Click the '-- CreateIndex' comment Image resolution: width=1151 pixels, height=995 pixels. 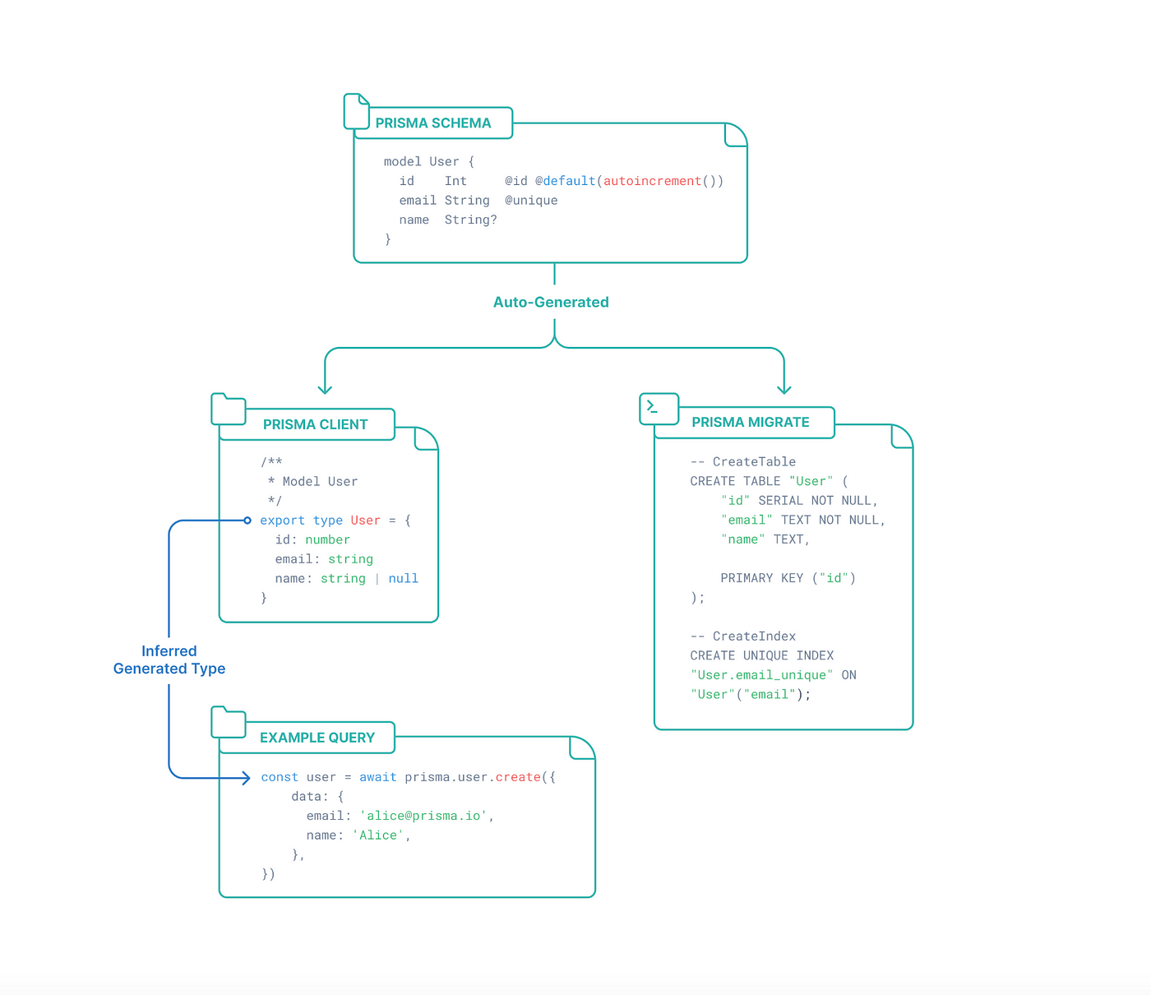[x=743, y=636]
